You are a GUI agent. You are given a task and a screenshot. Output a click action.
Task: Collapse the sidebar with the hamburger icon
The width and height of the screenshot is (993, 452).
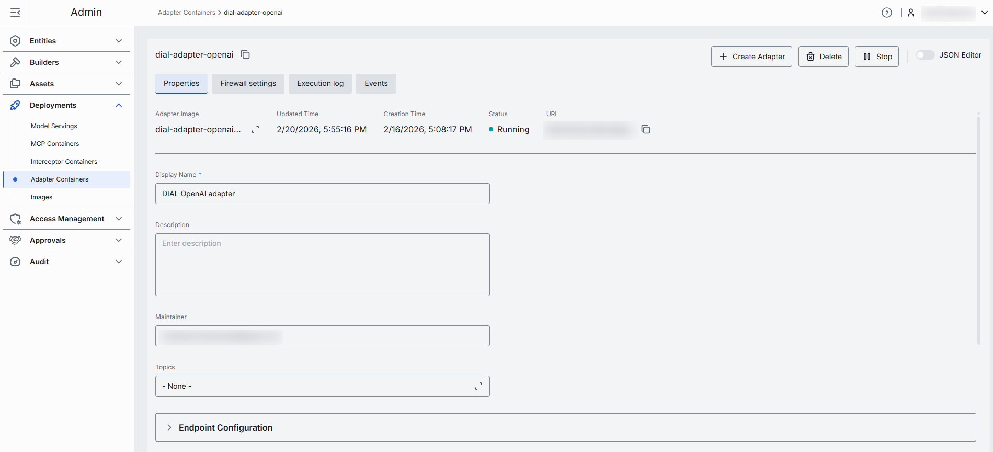15,13
